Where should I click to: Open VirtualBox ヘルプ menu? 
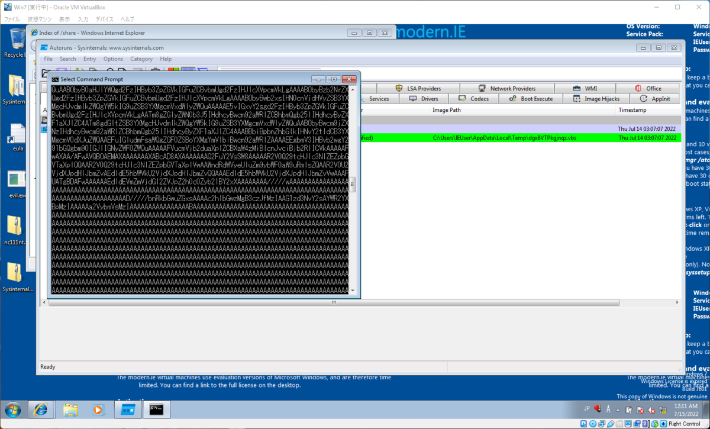127,20
